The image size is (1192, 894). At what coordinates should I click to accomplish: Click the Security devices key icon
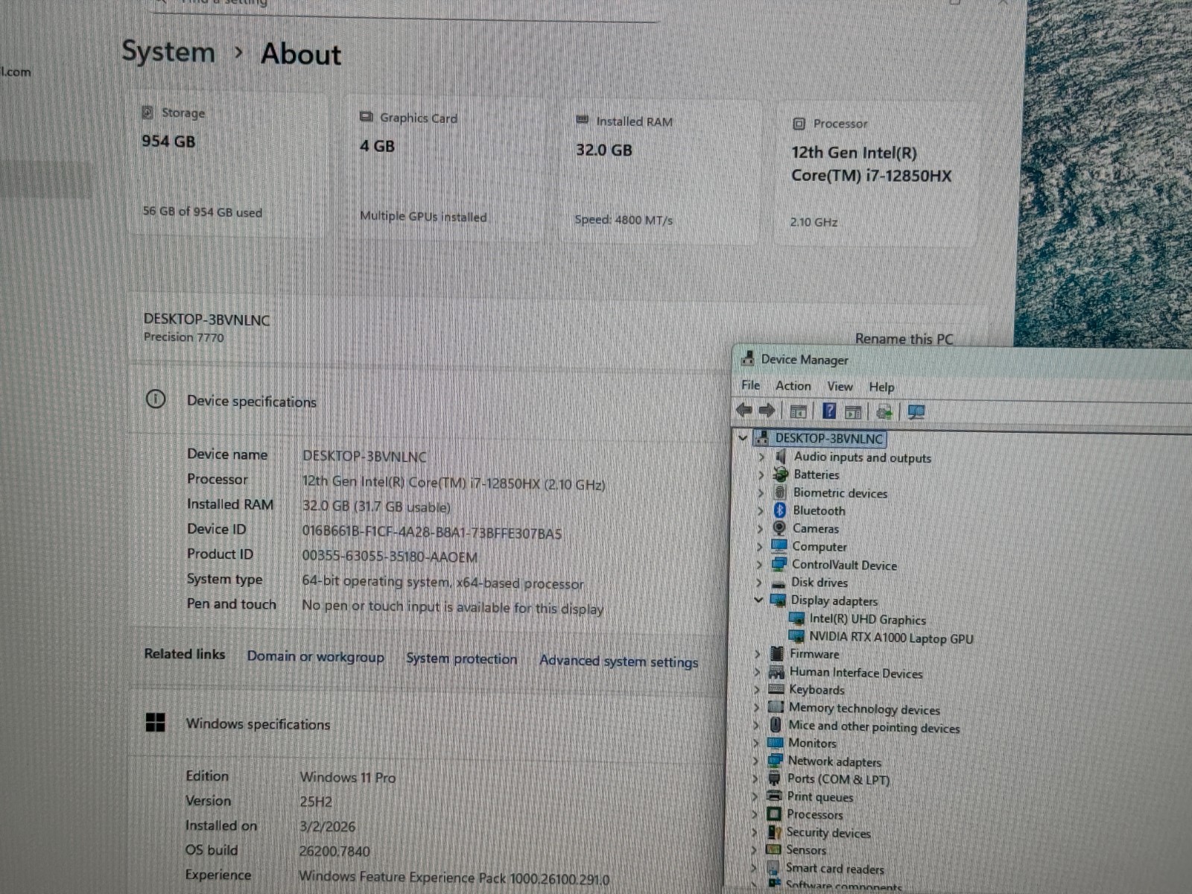pyautogui.click(x=774, y=831)
